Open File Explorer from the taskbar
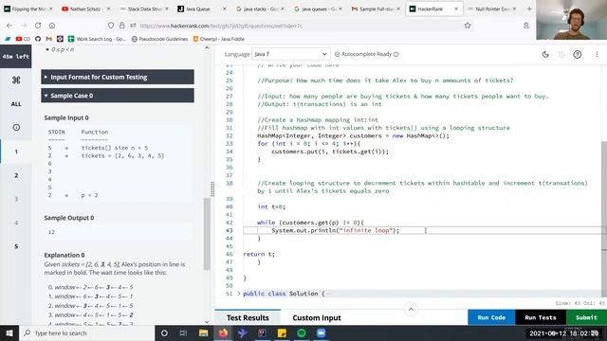This screenshot has height=341, width=607. (203, 332)
